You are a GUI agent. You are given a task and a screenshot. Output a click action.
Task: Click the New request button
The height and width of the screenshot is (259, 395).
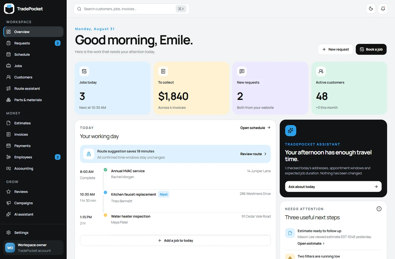[x=335, y=49]
